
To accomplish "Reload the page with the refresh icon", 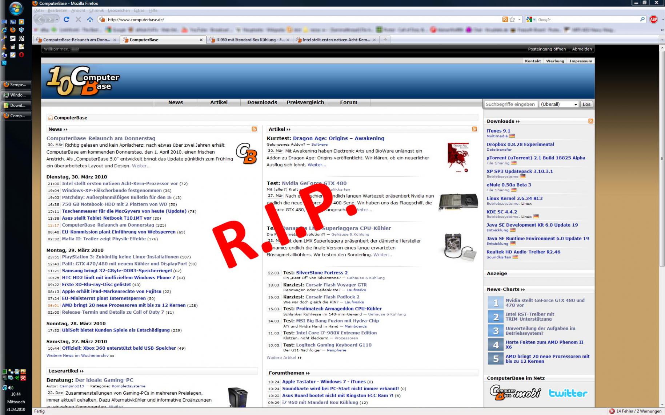I will coord(66,20).
